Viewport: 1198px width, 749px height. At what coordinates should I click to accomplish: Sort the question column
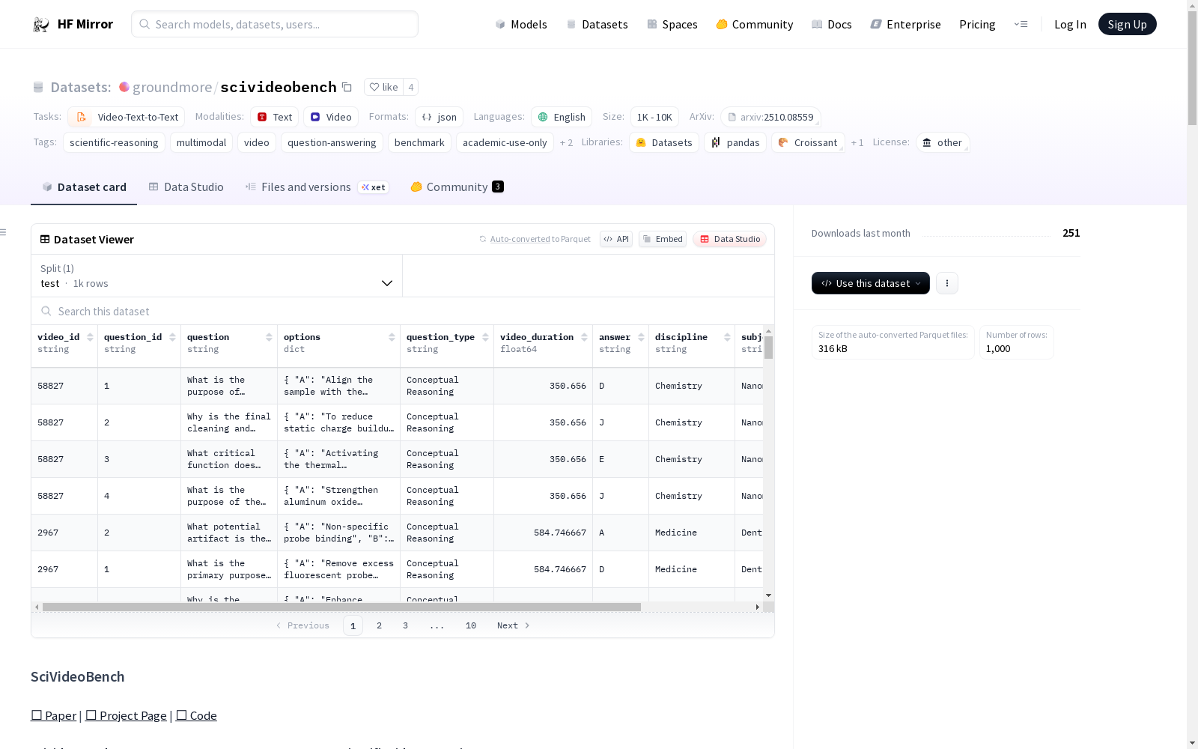pos(269,337)
